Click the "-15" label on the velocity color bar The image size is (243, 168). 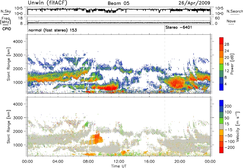pyautogui.click(x=228, y=129)
